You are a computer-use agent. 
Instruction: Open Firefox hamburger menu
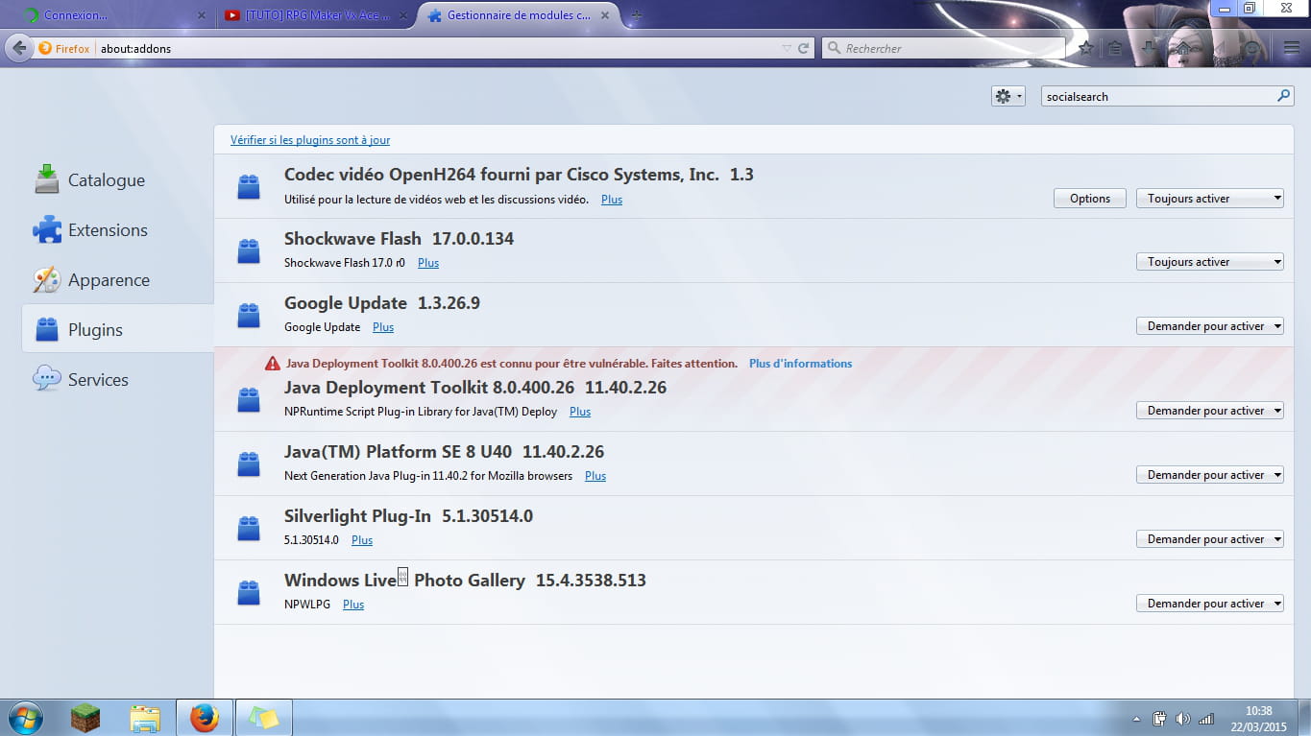[x=1292, y=48]
